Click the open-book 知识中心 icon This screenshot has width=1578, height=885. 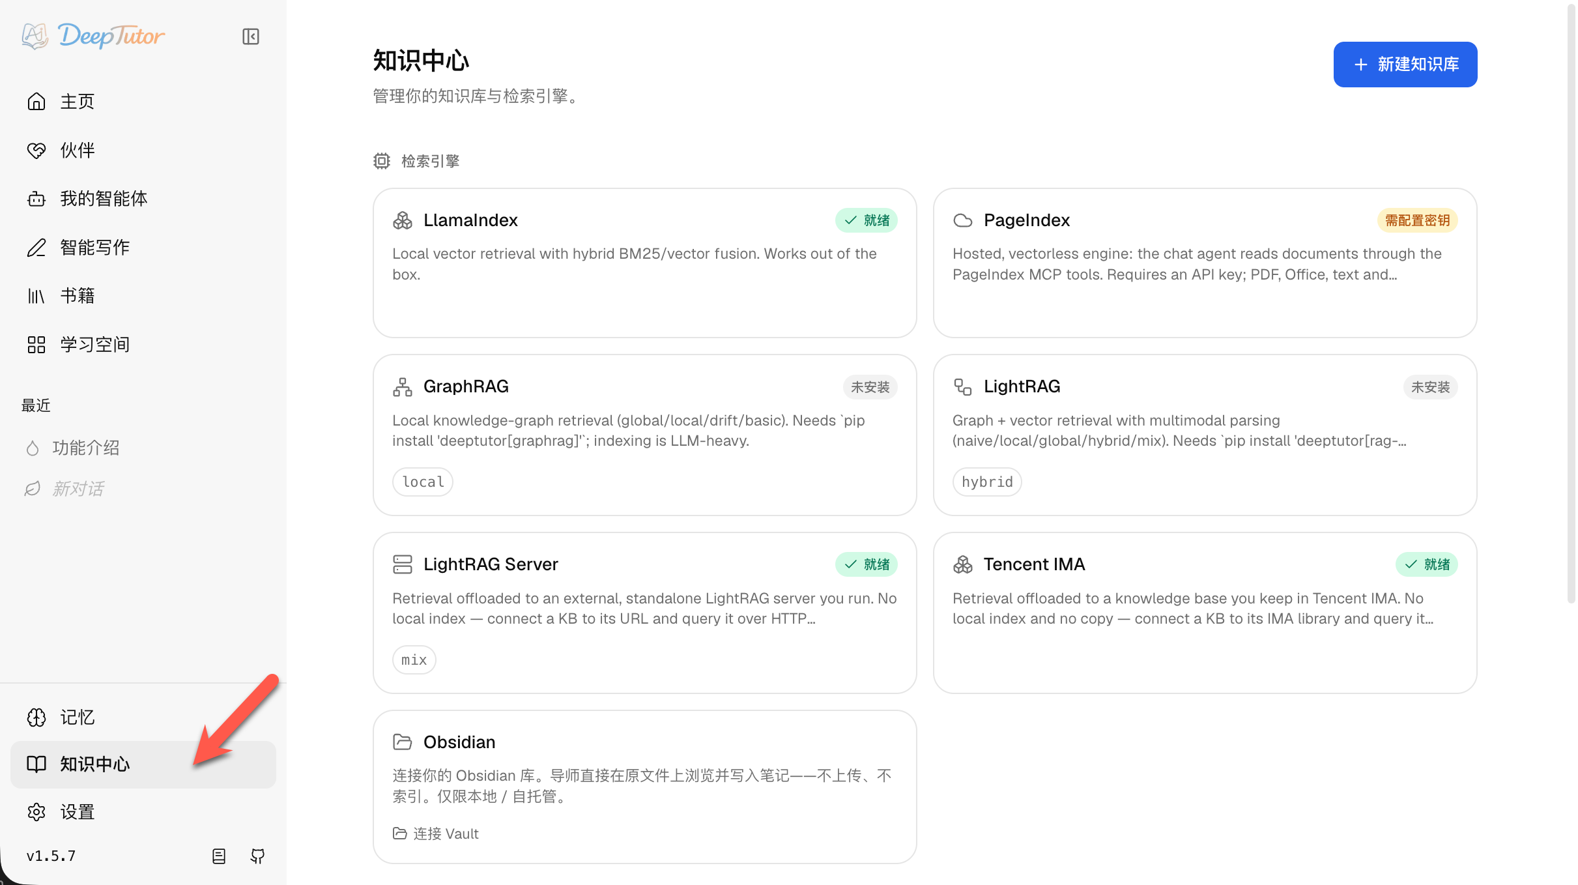[x=36, y=764]
